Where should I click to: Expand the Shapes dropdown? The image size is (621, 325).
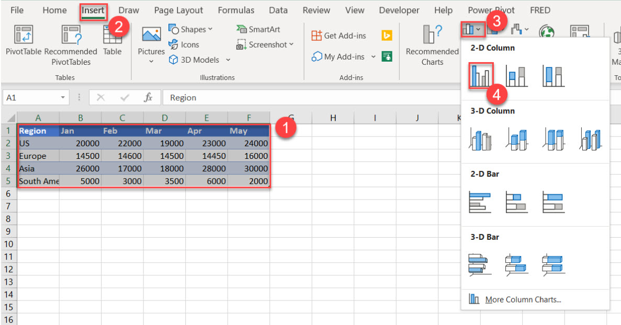coord(210,29)
